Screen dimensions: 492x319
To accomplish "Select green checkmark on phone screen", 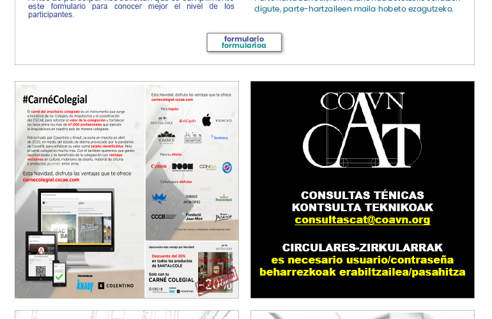I will coord(59,277).
